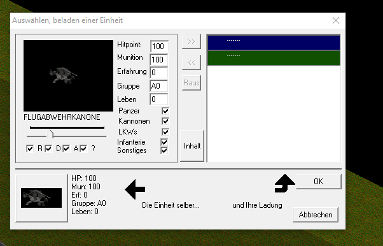
Task: Click the >> add unit button
Action: coord(191,41)
